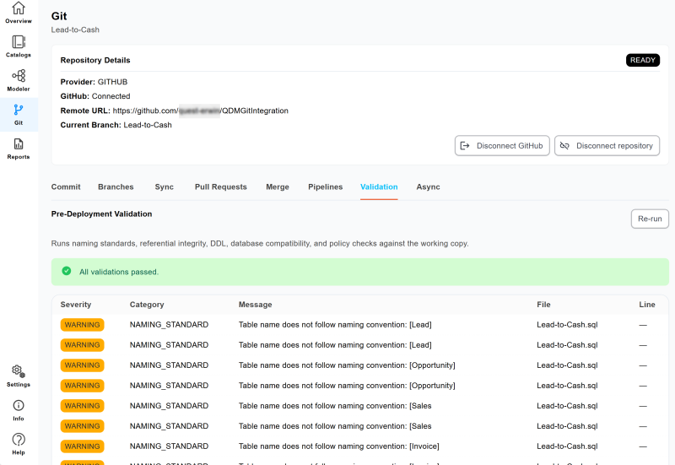Click the first [Sales naming convention message
The width and height of the screenshot is (675, 465).
pos(335,406)
